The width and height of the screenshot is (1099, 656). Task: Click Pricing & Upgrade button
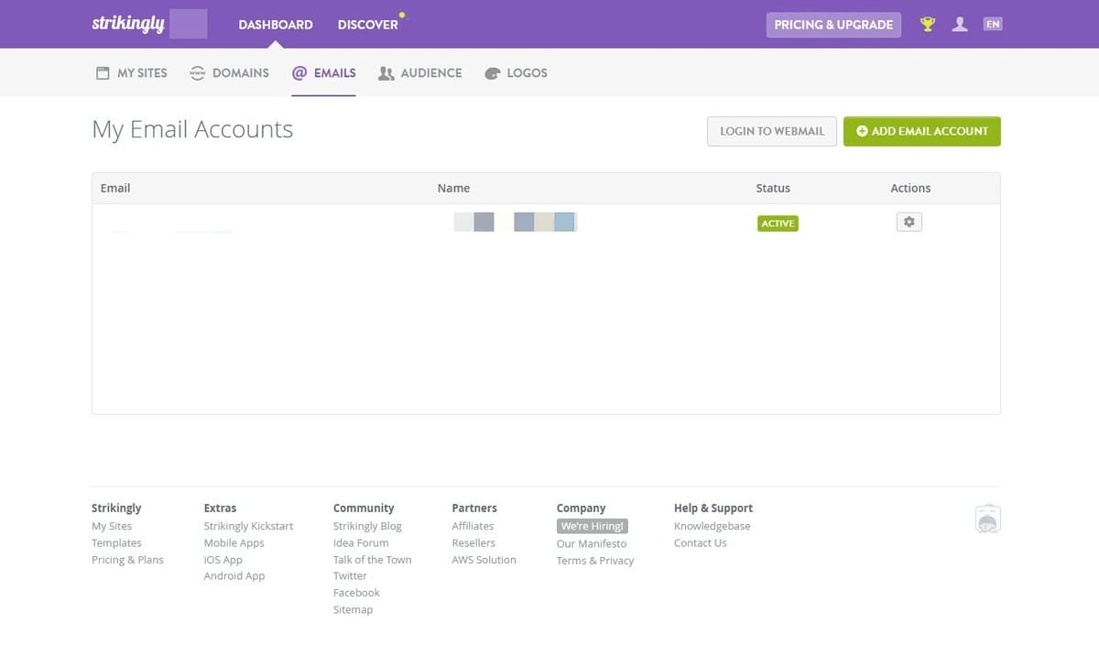[x=833, y=25]
